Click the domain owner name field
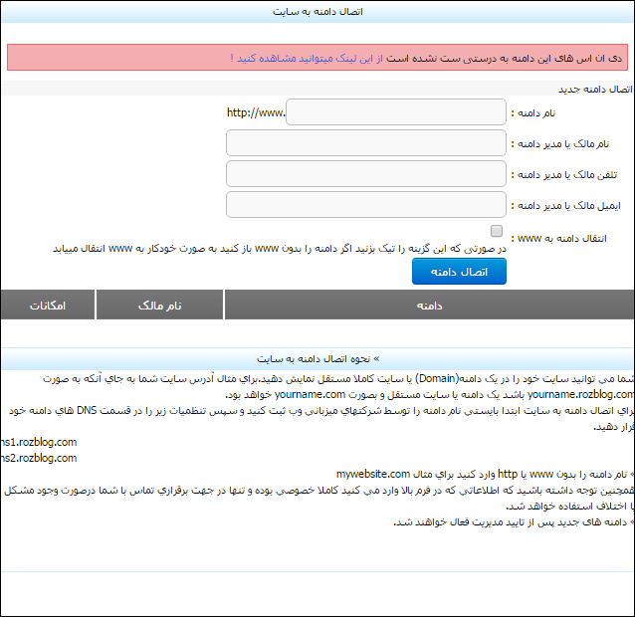 coord(366,143)
